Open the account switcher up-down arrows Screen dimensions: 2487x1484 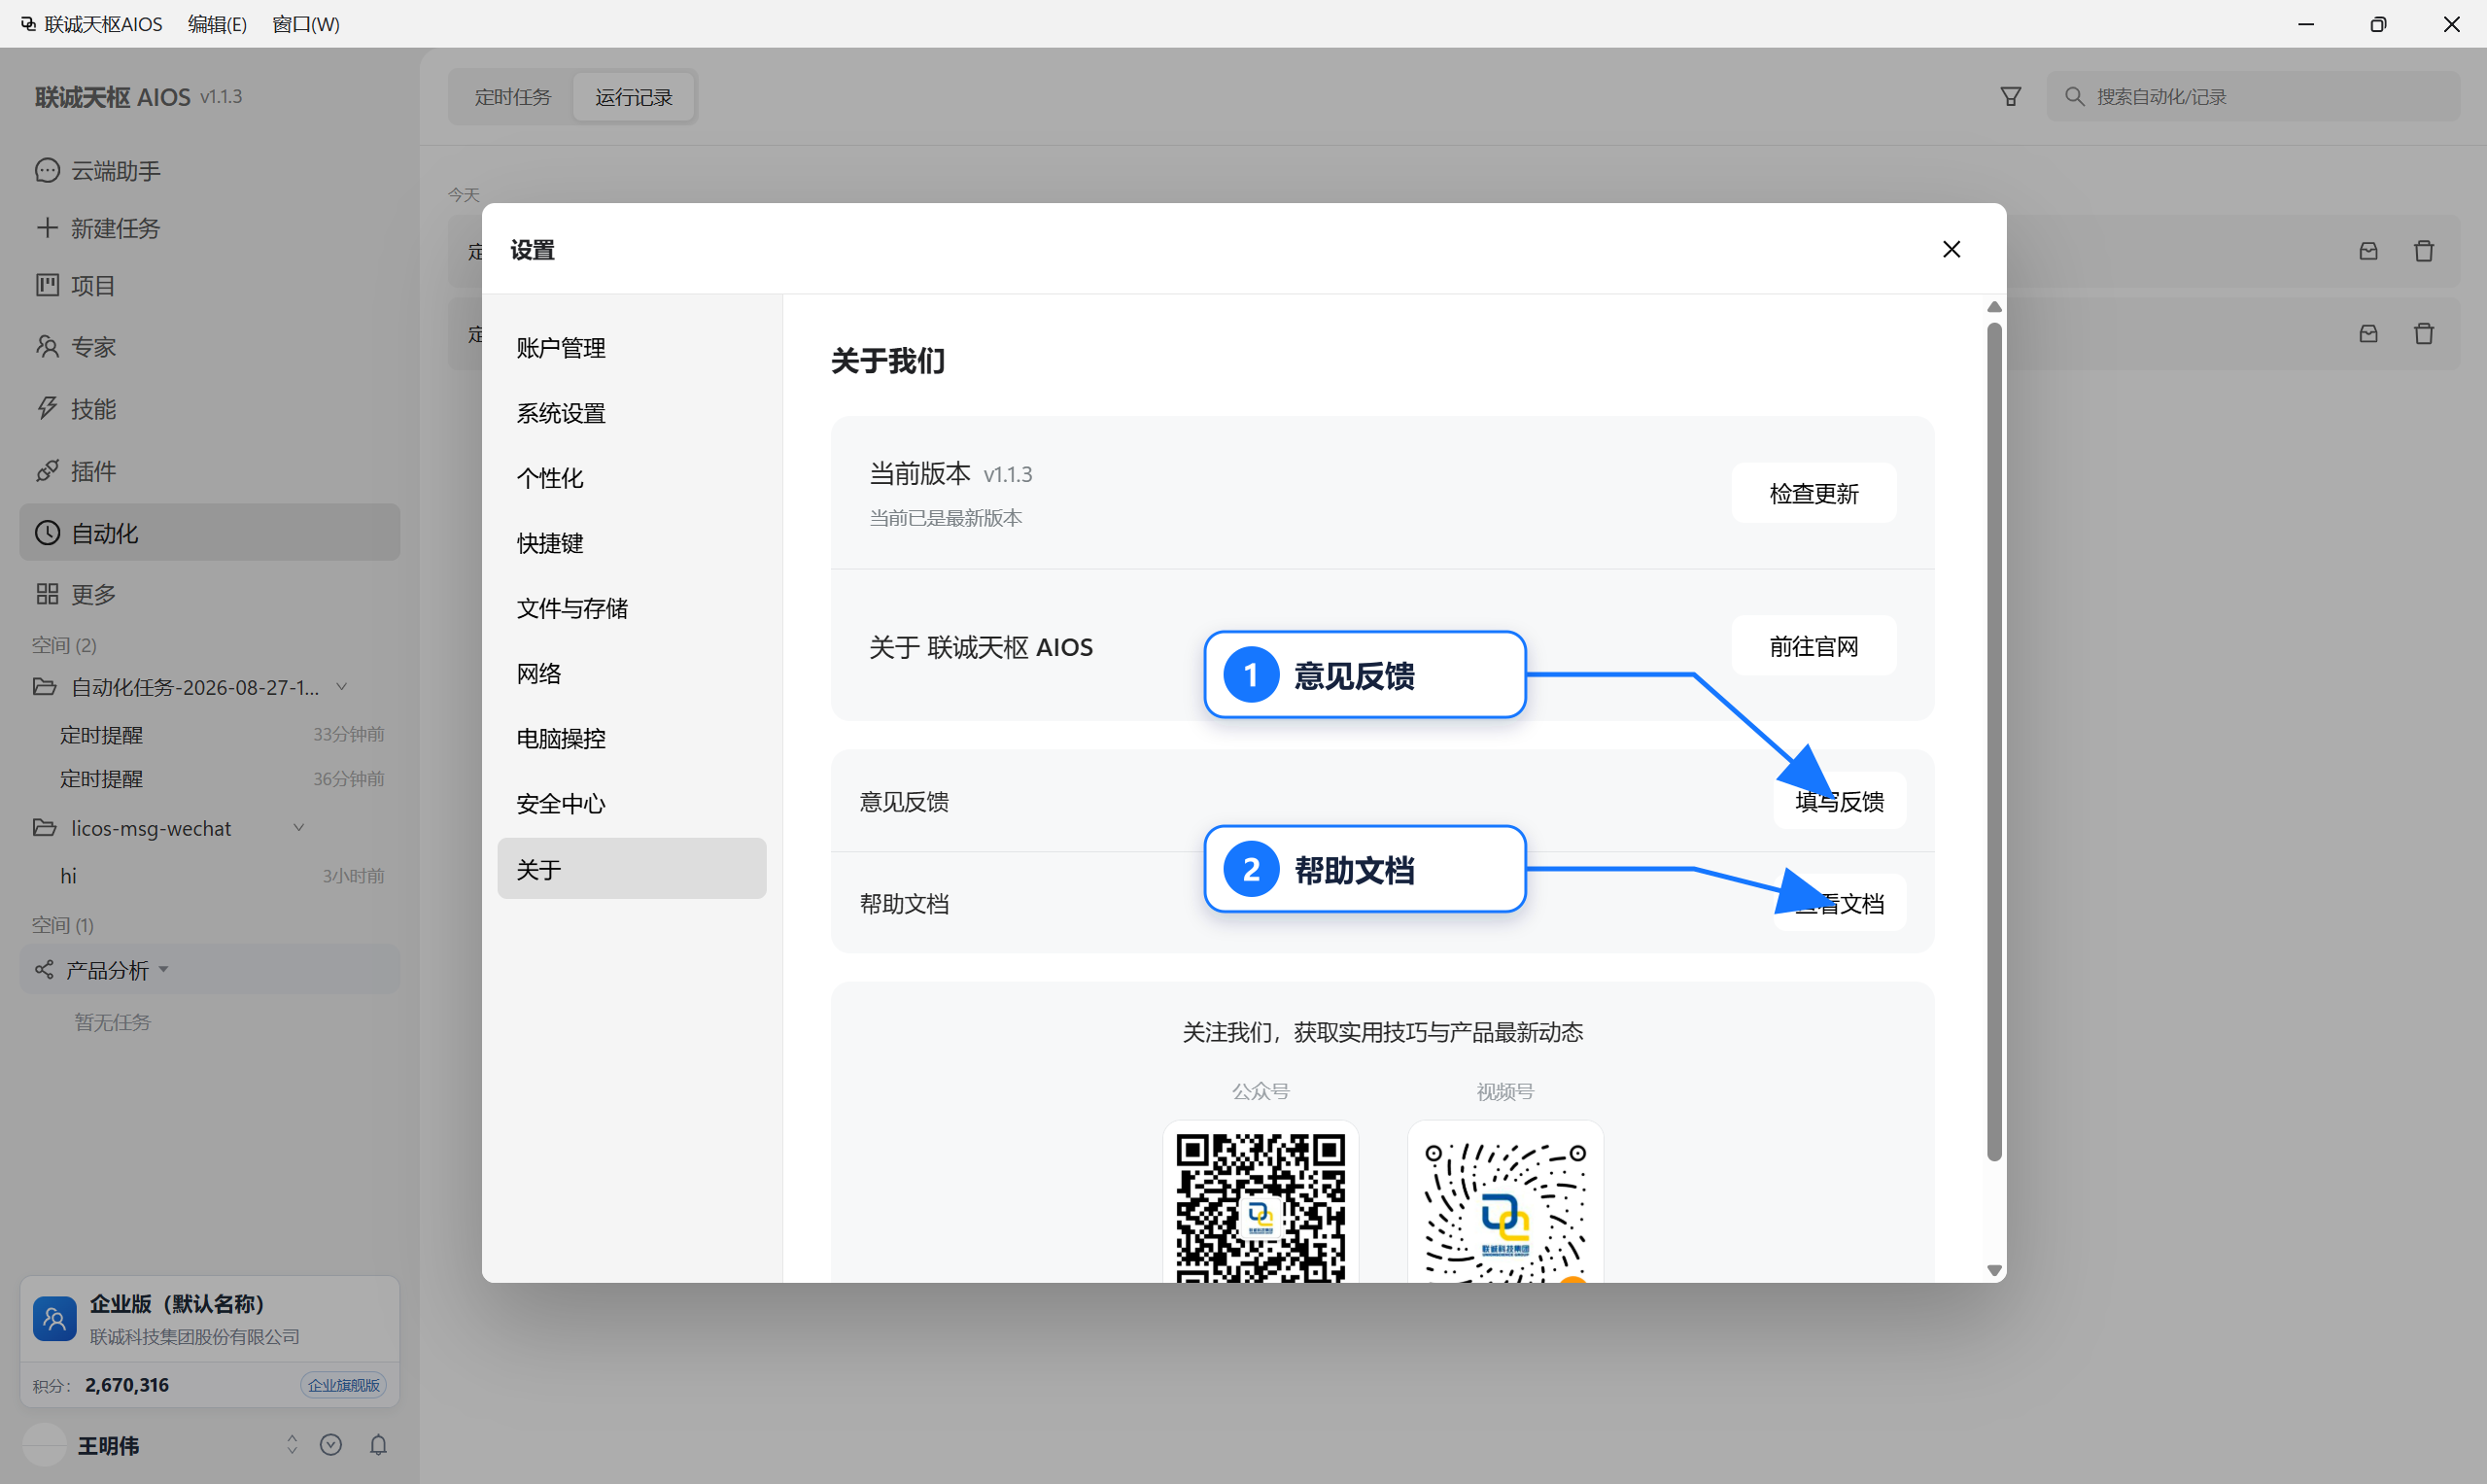coord(292,1445)
